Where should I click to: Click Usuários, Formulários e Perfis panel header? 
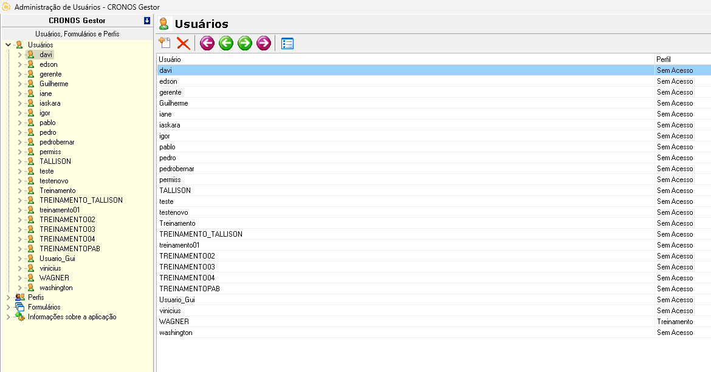pos(77,34)
